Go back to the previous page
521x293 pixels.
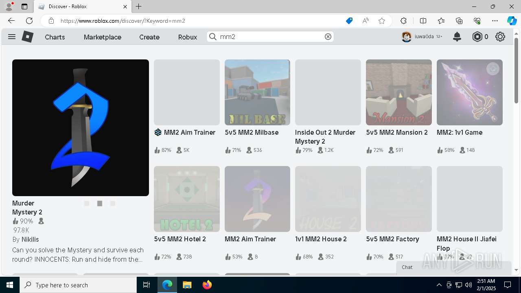pyautogui.click(x=11, y=21)
